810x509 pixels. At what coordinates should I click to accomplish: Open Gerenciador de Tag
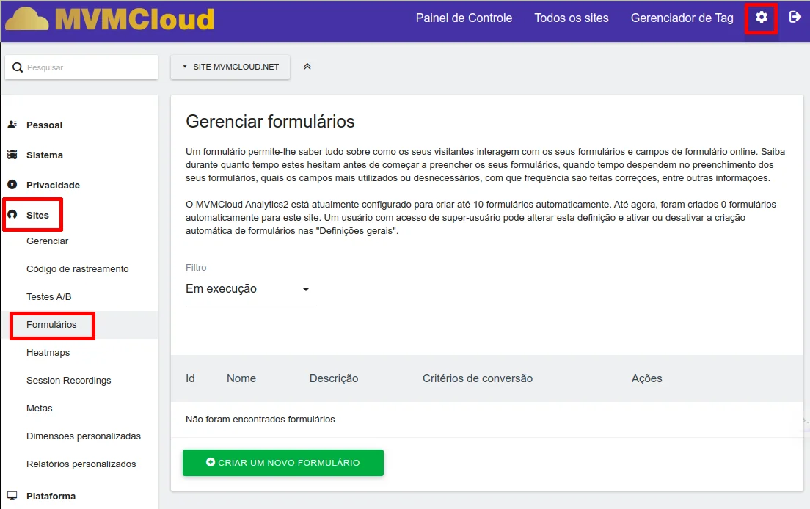point(682,18)
